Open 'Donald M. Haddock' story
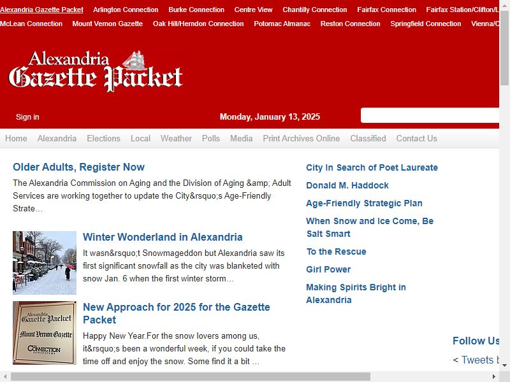Viewport: 510px width, 382px height. [347, 185]
